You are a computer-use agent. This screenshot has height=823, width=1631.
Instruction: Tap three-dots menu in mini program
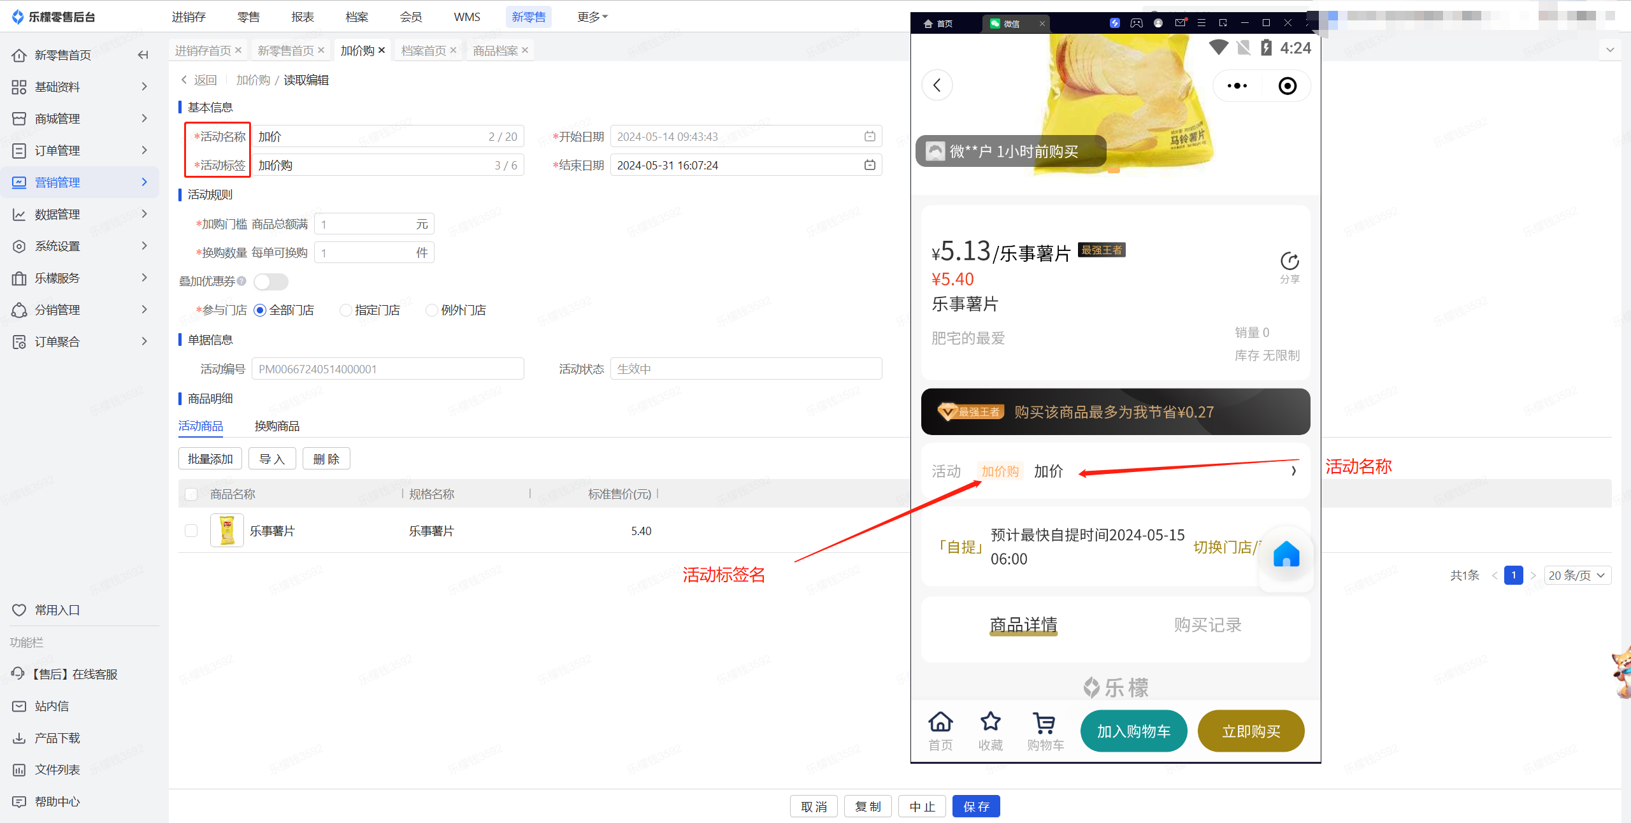click(1237, 85)
